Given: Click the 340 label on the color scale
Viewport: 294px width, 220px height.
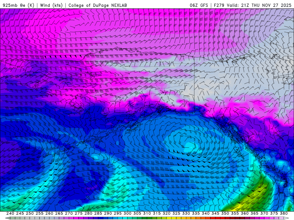Looking at the screenshot, I should [x=205, y=213].
